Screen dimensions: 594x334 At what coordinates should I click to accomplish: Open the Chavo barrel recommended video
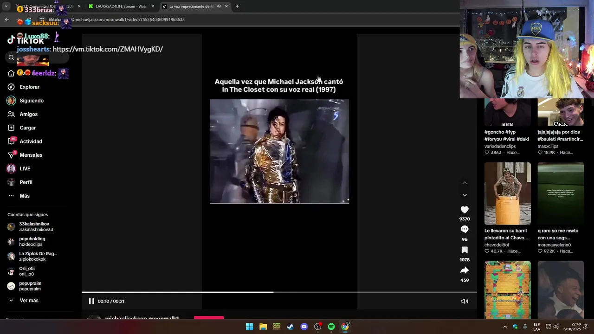(508, 193)
